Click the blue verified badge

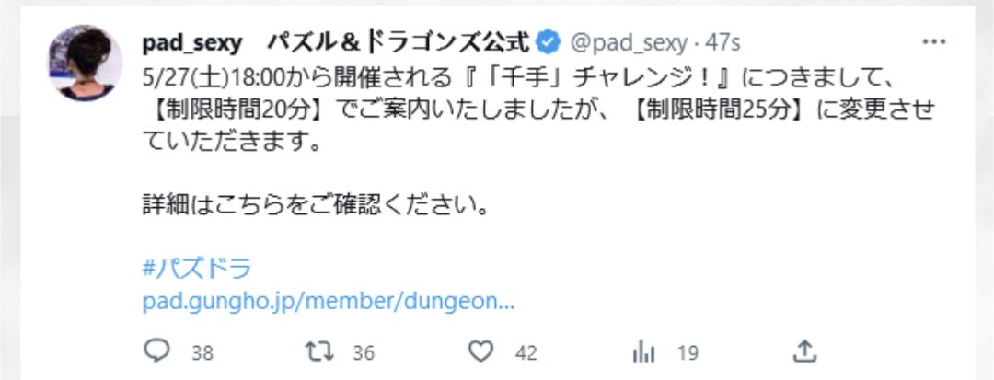[x=549, y=42]
